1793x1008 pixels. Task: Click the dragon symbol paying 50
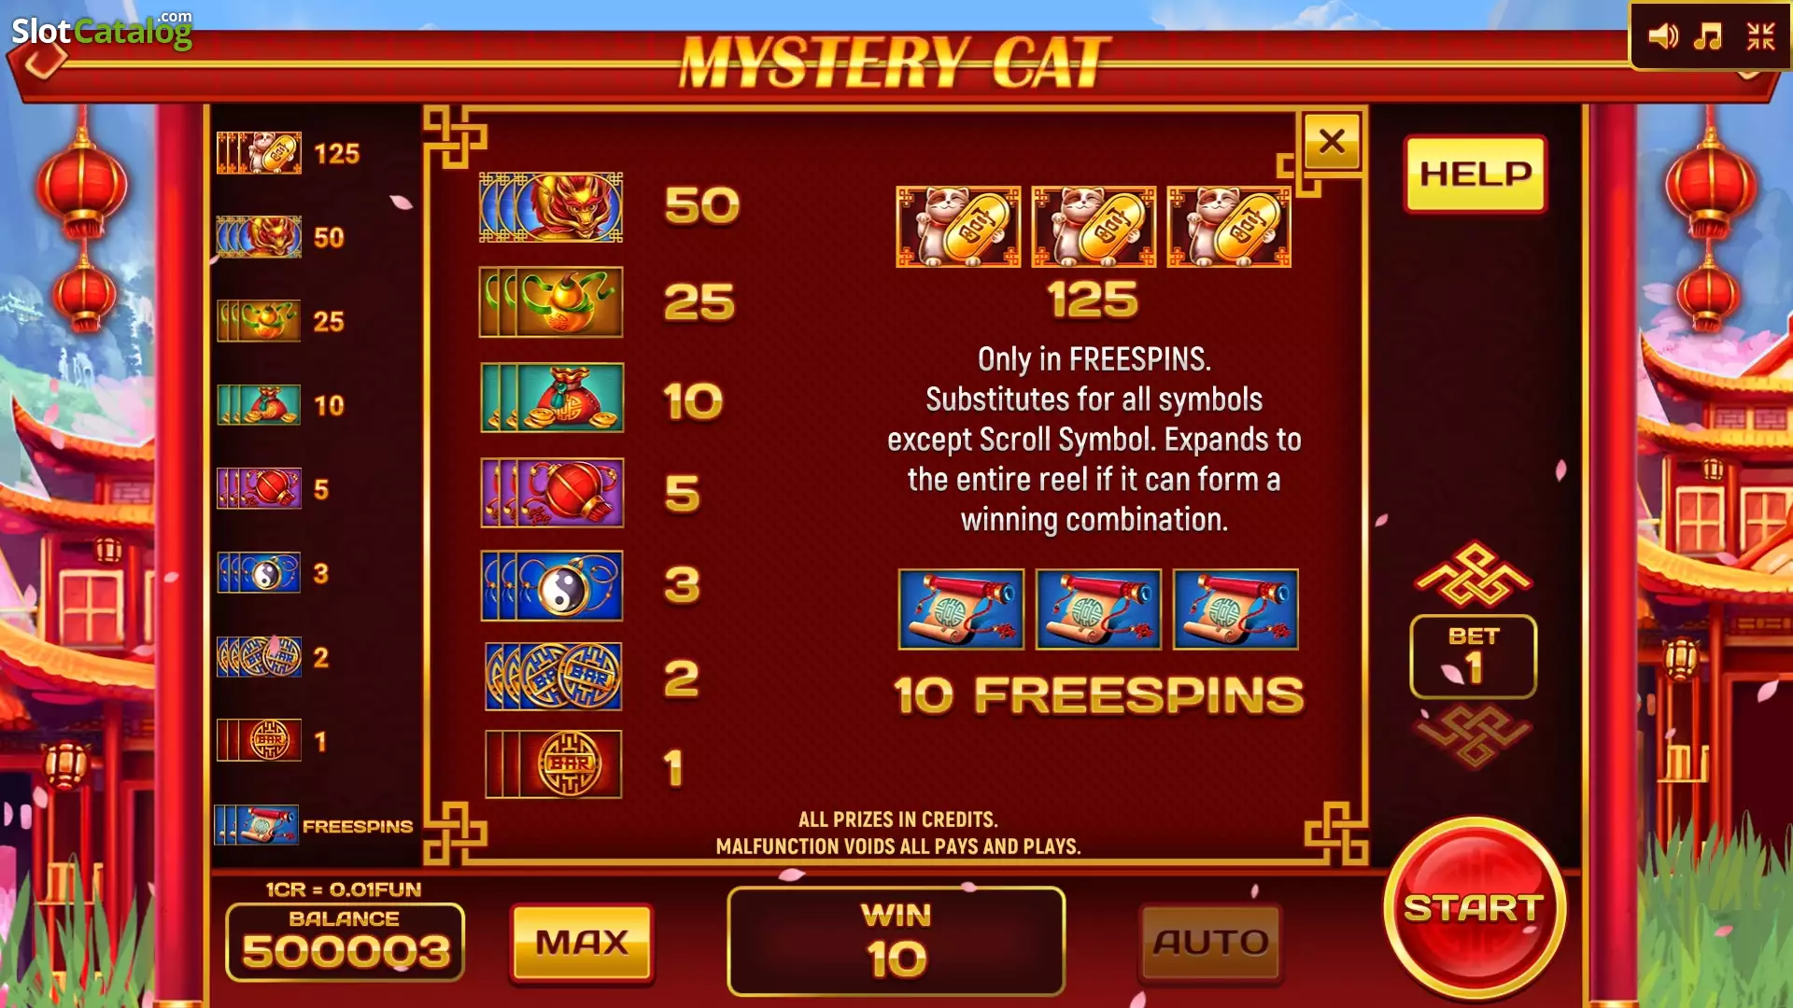click(551, 207)
